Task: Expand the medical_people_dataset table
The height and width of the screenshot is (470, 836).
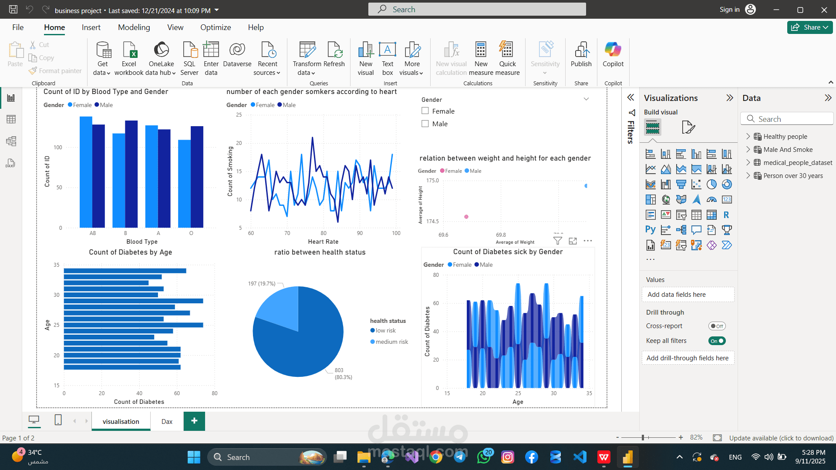Action: (748, 163)
